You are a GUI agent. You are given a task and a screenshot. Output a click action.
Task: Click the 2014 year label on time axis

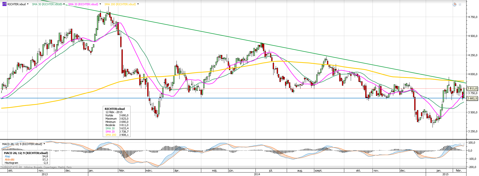(x=257, y=174)
